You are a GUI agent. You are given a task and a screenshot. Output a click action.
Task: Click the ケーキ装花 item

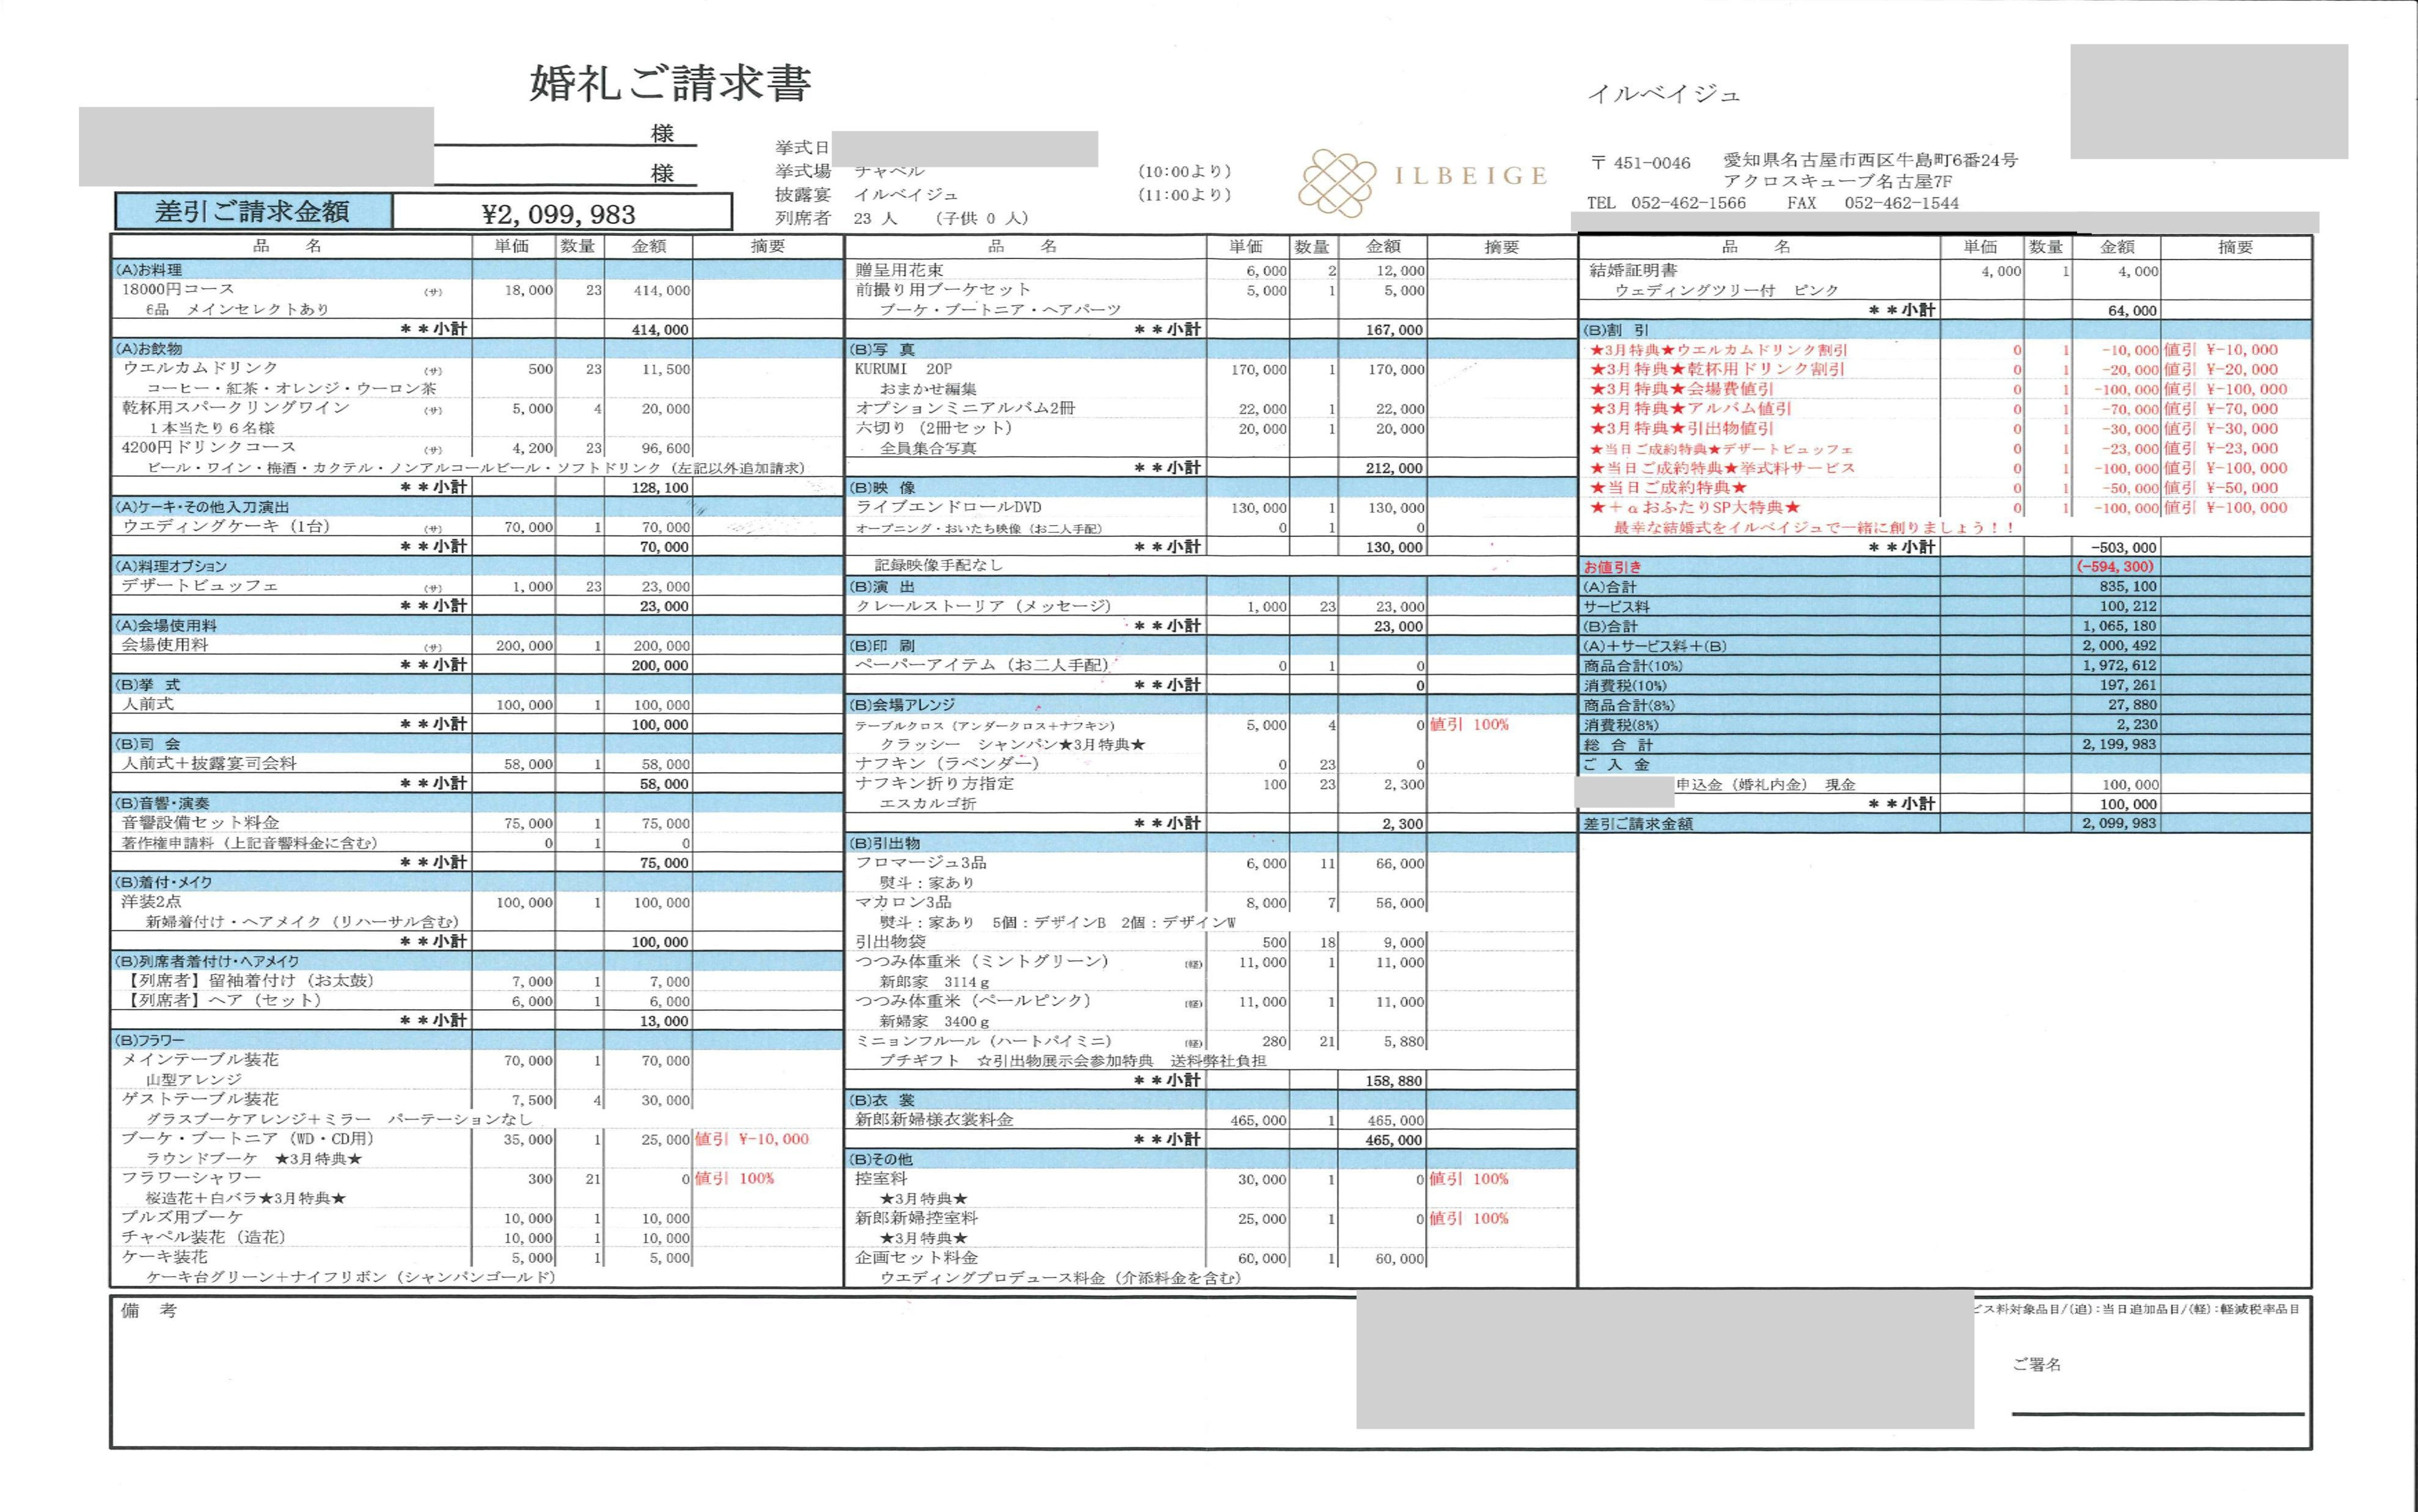164,1257
